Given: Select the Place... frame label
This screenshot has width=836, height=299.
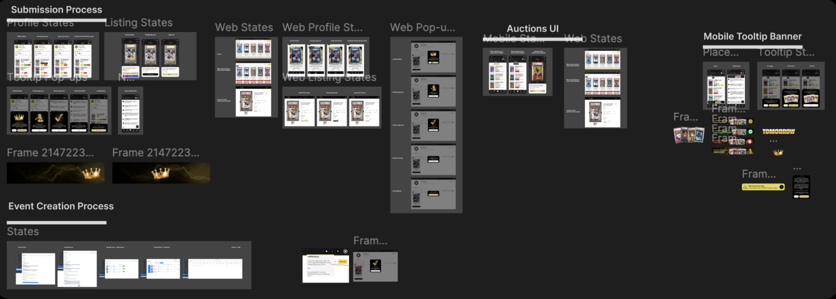Looking at the screenshot, I should point(721,52).
